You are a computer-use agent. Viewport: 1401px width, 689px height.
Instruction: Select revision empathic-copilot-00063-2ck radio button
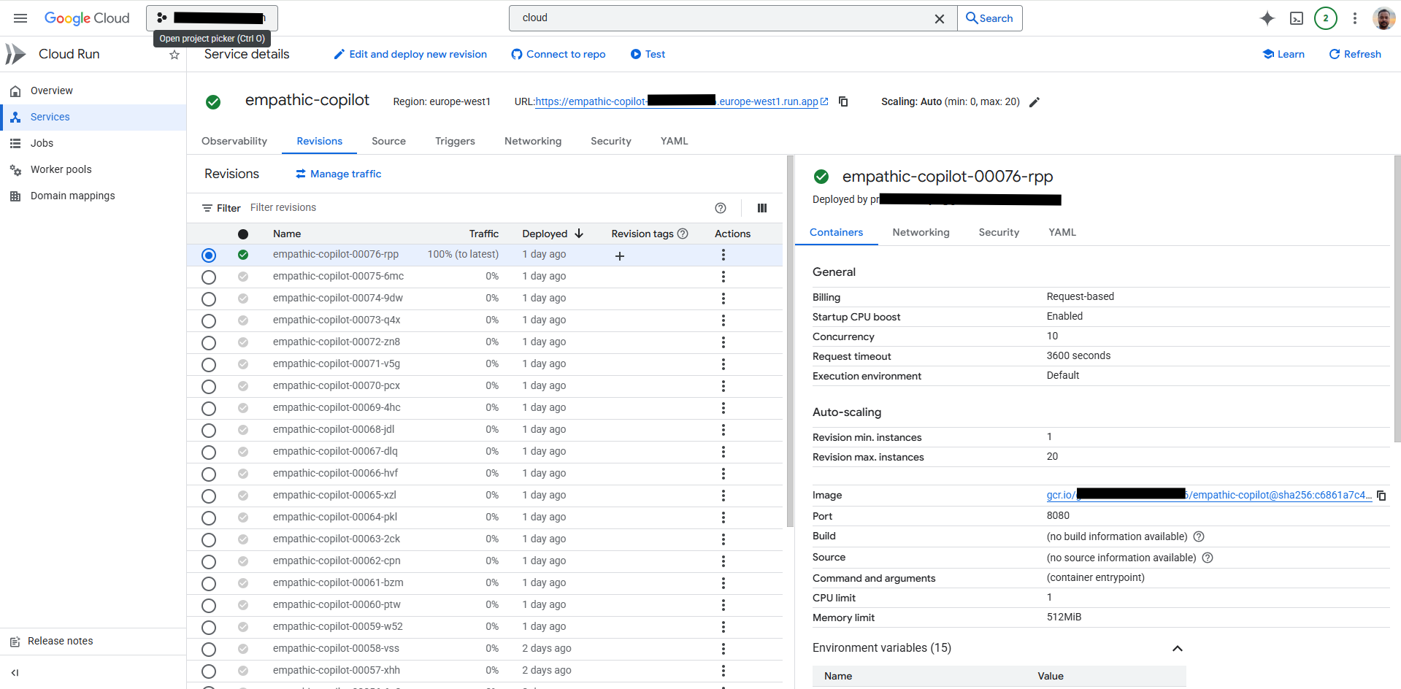(209, 540)
